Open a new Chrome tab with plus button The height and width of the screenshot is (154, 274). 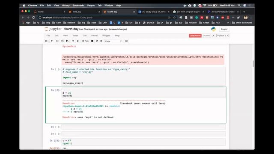244,12
